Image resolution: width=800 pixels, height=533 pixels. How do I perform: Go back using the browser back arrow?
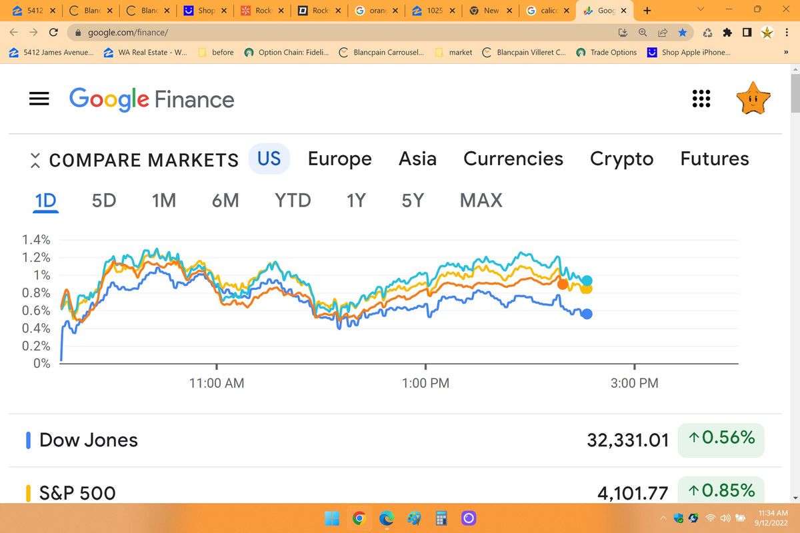tap(14, 32)
